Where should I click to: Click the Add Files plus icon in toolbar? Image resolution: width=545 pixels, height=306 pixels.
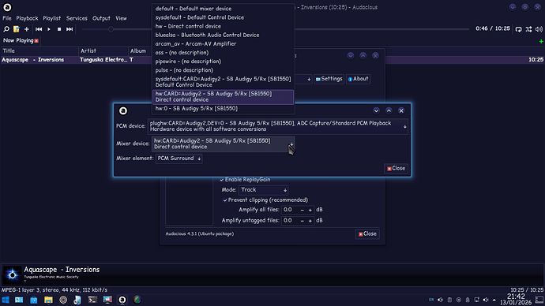click(27, 29)
